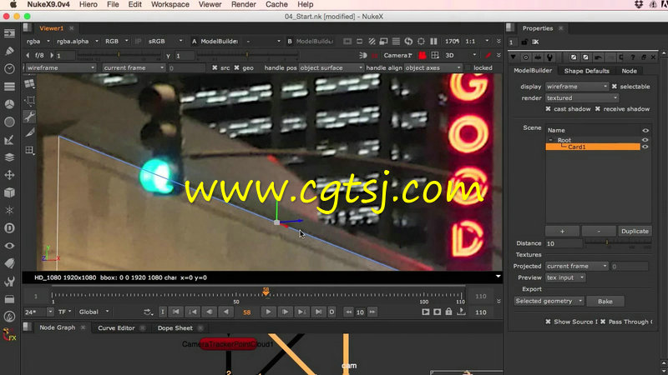Click the Properties panel help question icon

[x=633, y=57]
